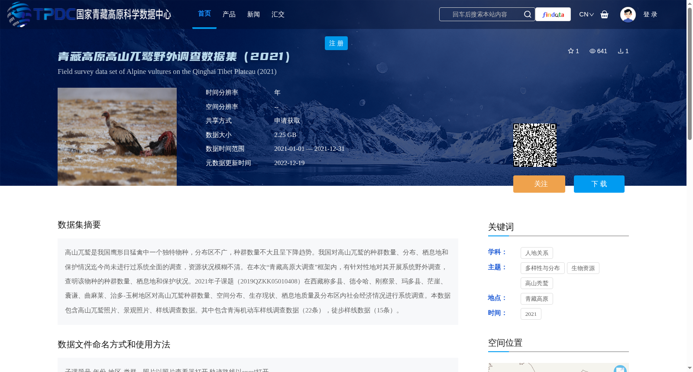Click the scroll down arrow of scrollbar

coord(690,368)
